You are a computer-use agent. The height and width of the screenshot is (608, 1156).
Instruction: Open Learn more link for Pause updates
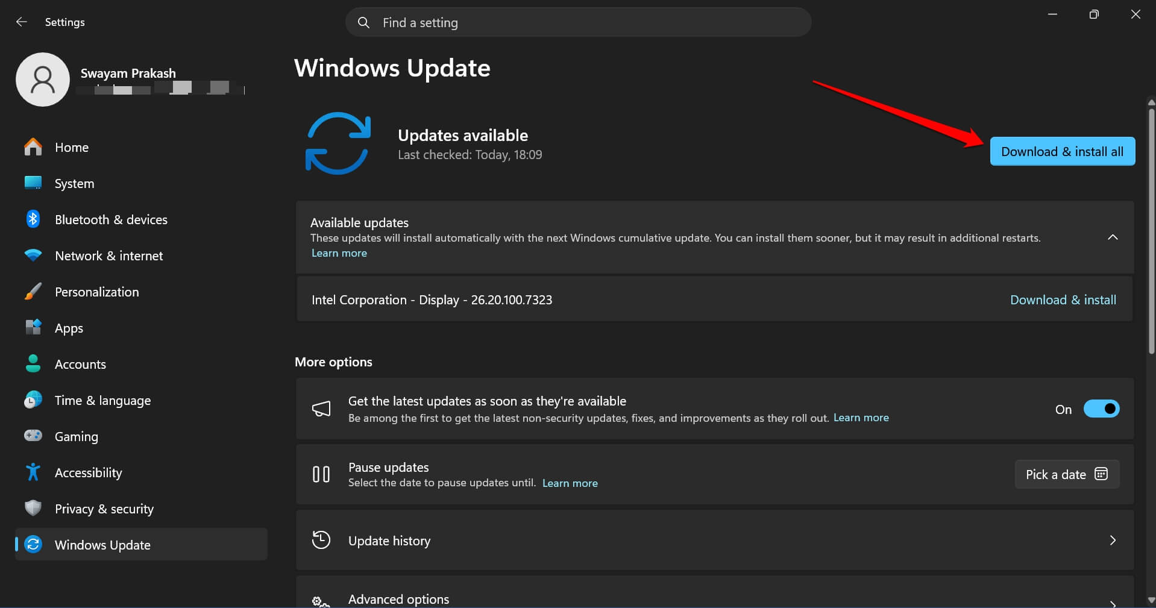pos(570,483)
